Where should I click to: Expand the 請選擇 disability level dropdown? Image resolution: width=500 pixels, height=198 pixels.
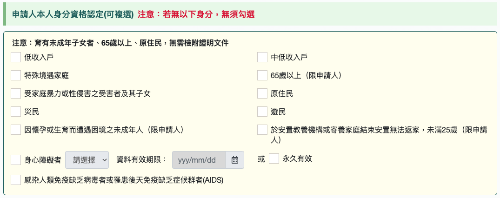coord(87,160)
